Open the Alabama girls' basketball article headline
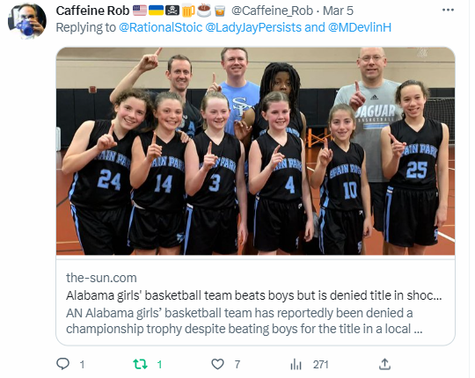The width and height of the screenshot is (475, 378). tap(254, 295)
